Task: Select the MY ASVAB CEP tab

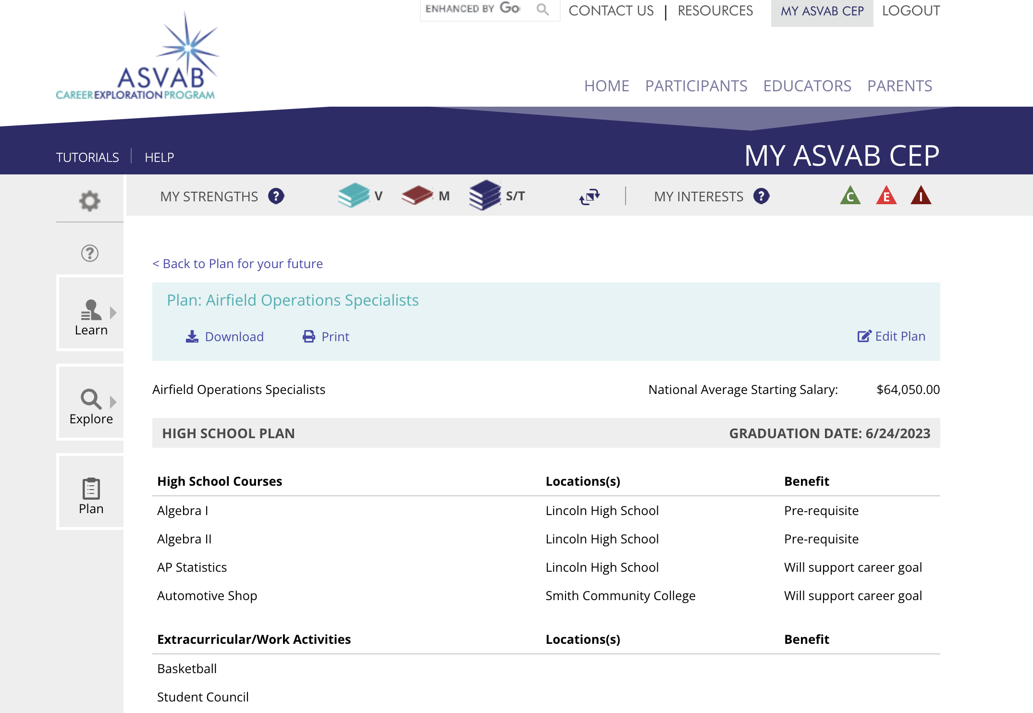Action: [x=822, y=12]
